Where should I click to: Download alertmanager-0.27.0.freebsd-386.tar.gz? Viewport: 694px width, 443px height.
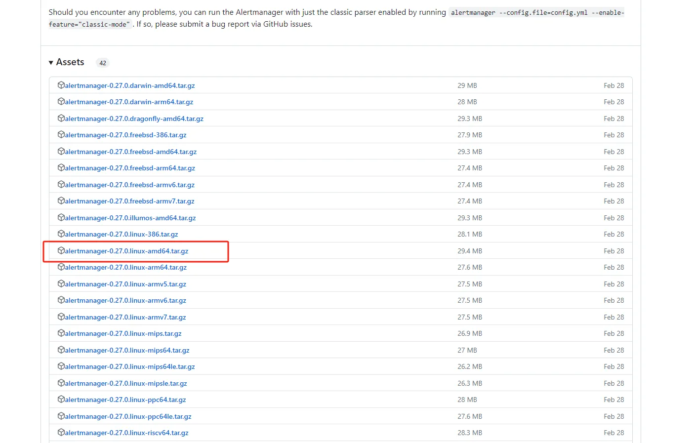pyautogui.click(x=125, y=135)
